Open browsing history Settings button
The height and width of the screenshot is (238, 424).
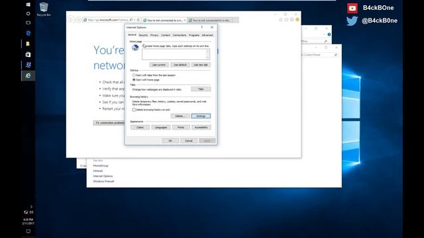(201, 116)
